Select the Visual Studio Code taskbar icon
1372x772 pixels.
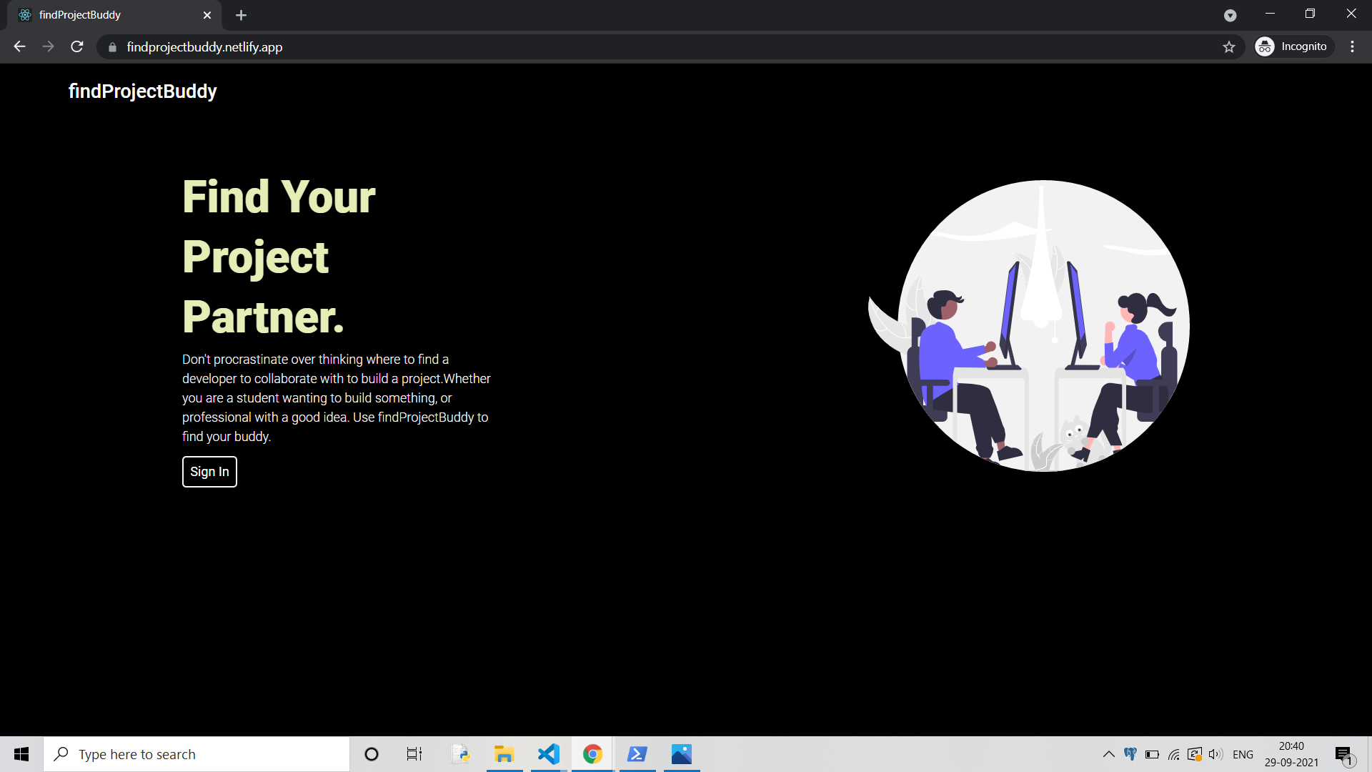click(x=547, y=754)
